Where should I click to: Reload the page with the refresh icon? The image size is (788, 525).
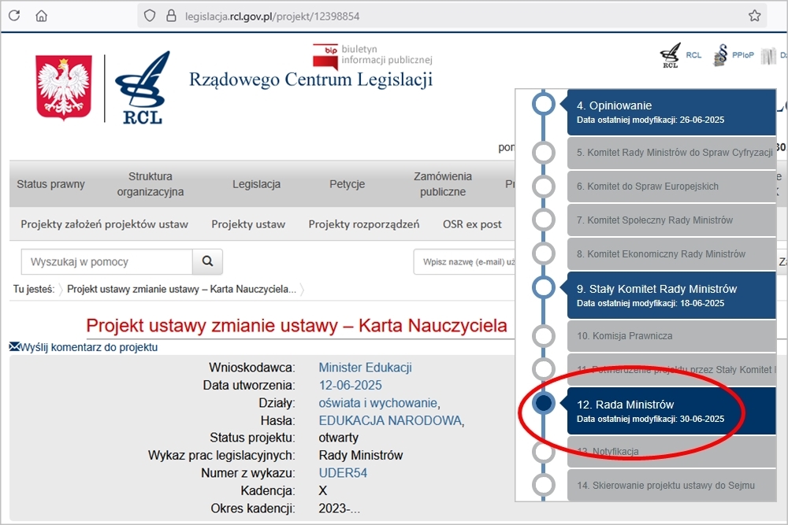14,16
